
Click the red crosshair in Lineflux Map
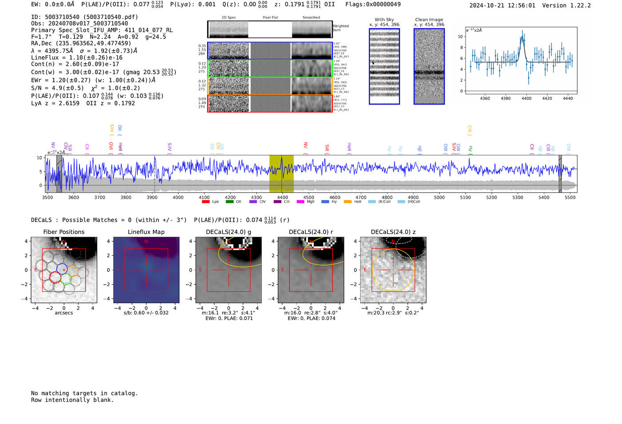pos(146,270)
